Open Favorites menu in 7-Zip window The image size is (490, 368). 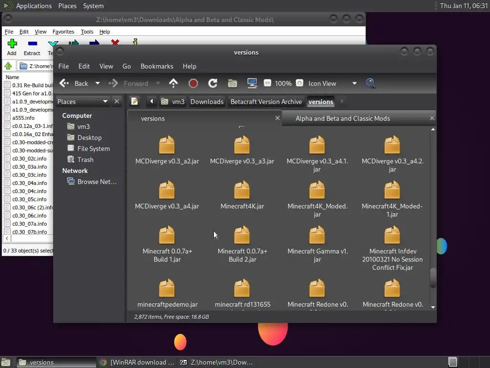coord(63,32)
